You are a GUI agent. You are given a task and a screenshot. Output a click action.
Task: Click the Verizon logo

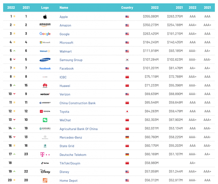(x=45, y=94)
